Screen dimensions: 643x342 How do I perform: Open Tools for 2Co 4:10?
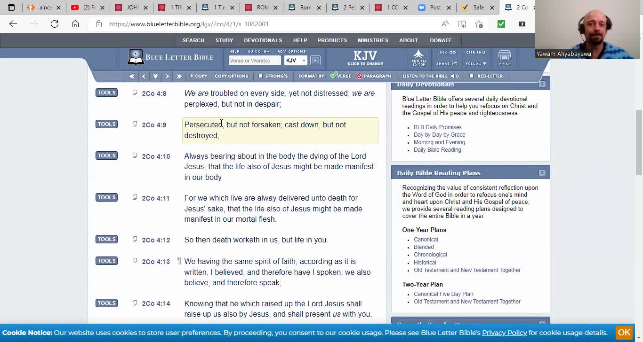tap(106, 155)
